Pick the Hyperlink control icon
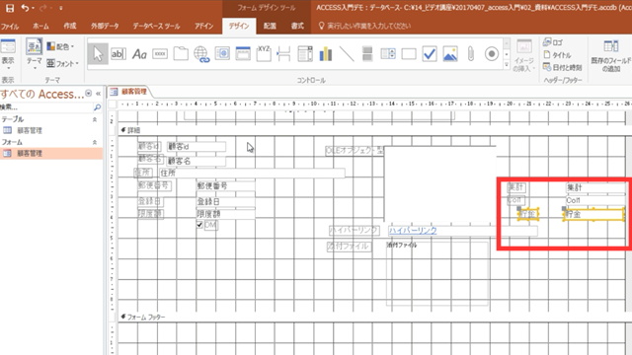The image size is (632, 355). pos(201,54)
